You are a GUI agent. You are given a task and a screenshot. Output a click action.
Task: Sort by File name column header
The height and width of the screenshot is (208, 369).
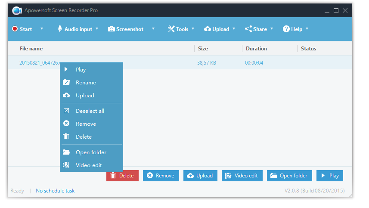[x=31, y=49]
